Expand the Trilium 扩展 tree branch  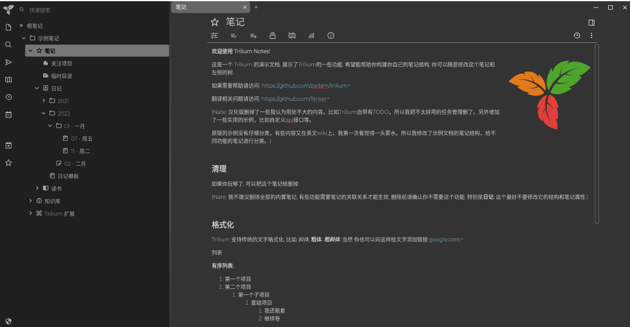pos(30,213)
